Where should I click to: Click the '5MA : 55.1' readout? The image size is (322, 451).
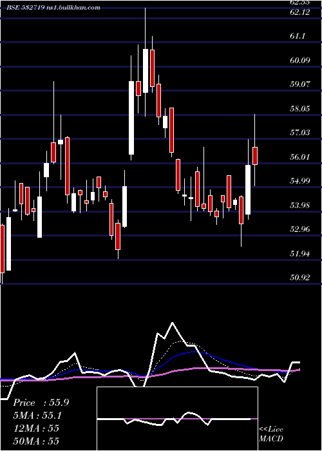coord(37,416)
